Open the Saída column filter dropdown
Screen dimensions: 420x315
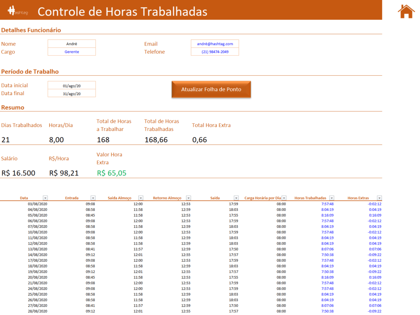click(236, 198)
